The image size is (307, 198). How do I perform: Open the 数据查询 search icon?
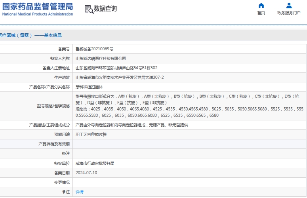(89, 9)
